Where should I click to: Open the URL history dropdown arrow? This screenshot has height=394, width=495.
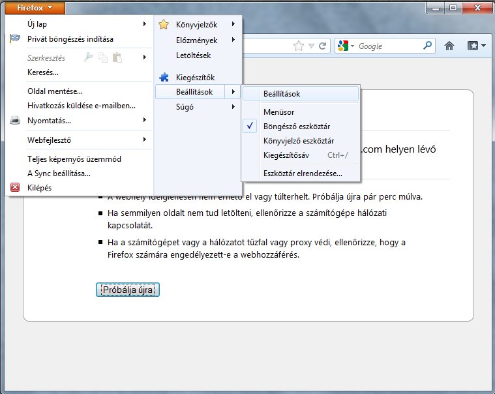click(x=311, y=46)
